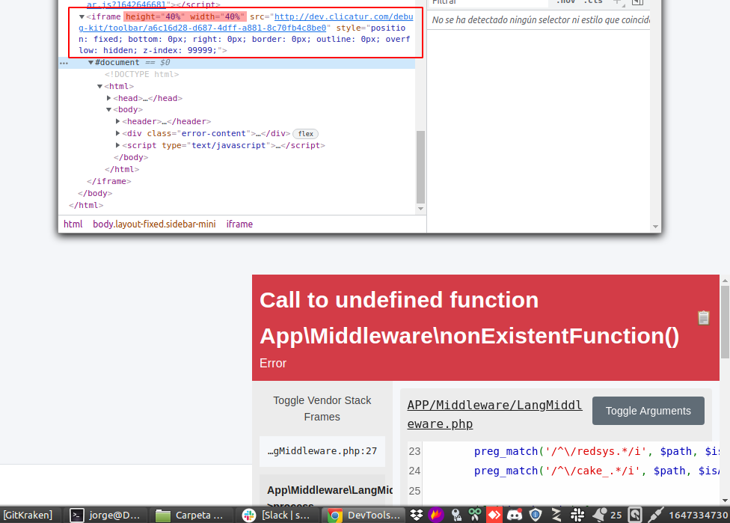Image resolution: width=730 pixels, height=523 pixels.
Task: Expand the head element node
Action: (x=108, y=98)
